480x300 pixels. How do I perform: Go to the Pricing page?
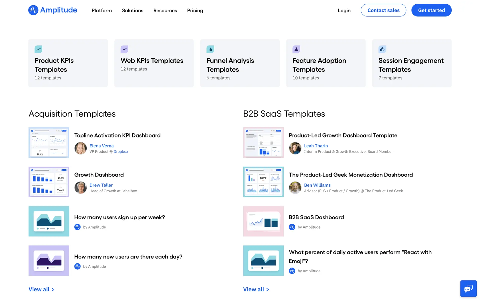click(x=195, y=10)
